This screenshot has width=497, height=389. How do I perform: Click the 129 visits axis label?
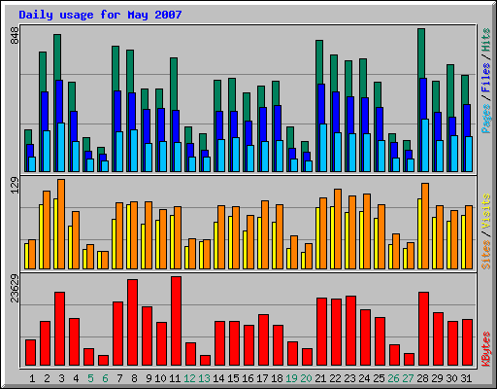click(x=15, y=186)
